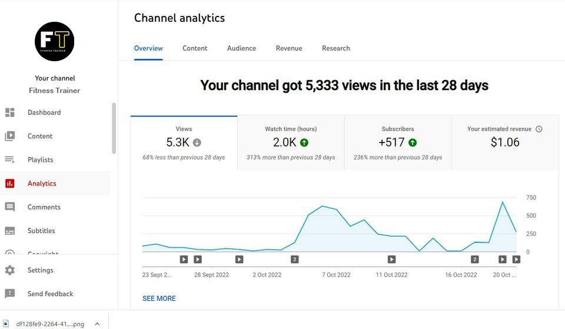Open the Comments icon

(x=10, y=207)
